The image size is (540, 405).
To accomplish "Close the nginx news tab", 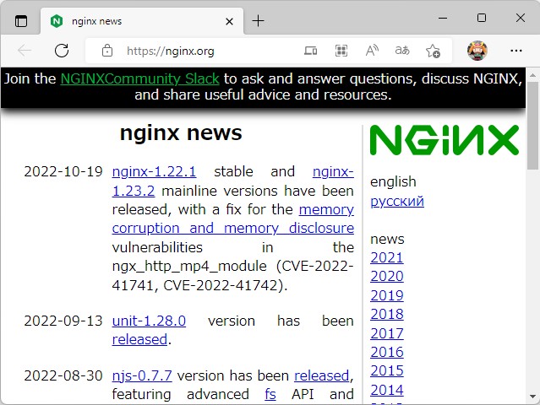I will [229, 22].
